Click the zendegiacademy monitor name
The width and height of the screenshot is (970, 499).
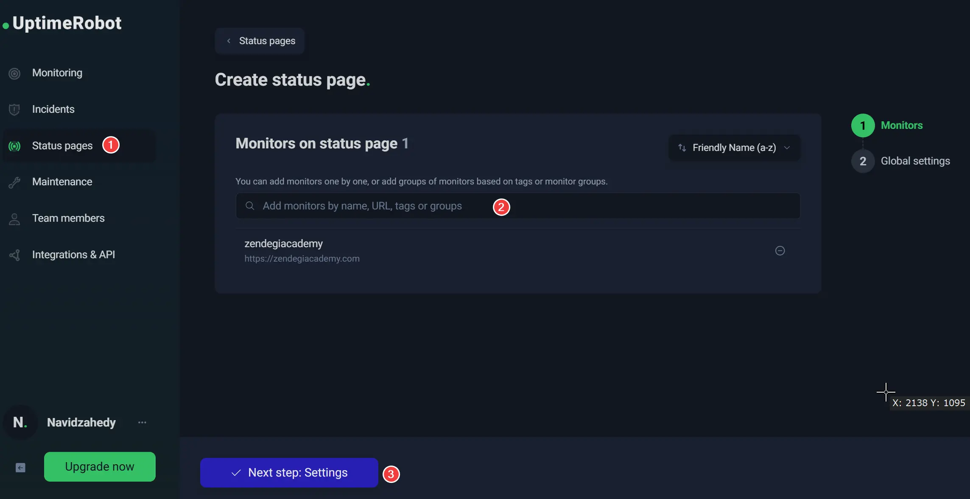(x=283, y=244)
